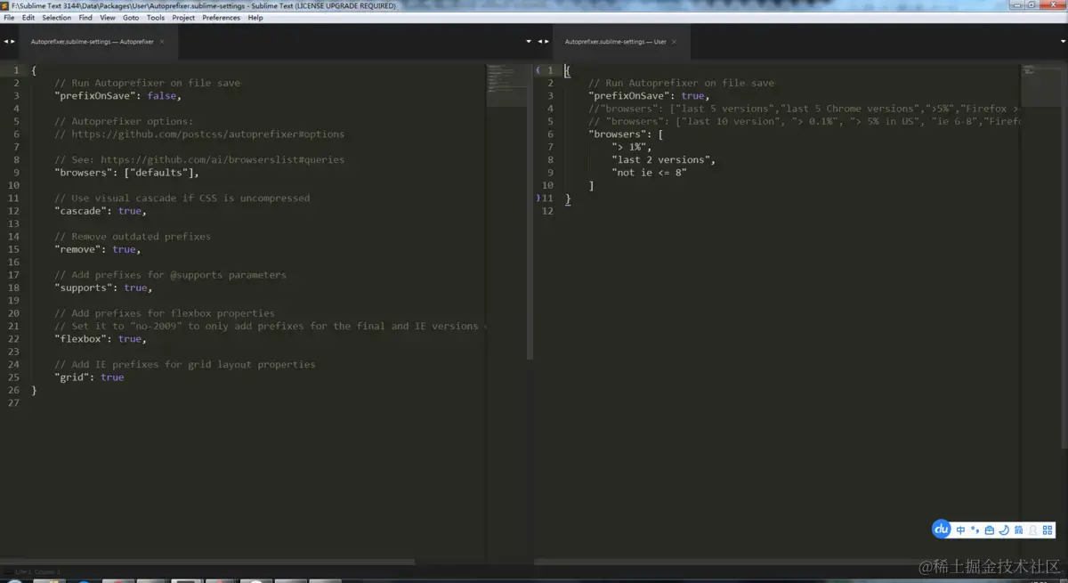The image size is (1068, 583).
Task: Open the IME toolbox grid icon
Action: pos(1048,530)
